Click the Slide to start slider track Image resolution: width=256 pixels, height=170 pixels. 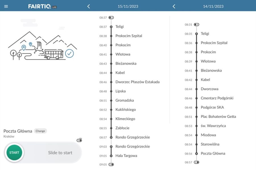tap(60, 153)
